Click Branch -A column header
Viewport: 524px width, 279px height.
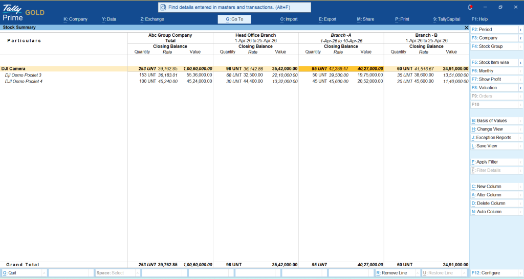[x=341, y=35]
